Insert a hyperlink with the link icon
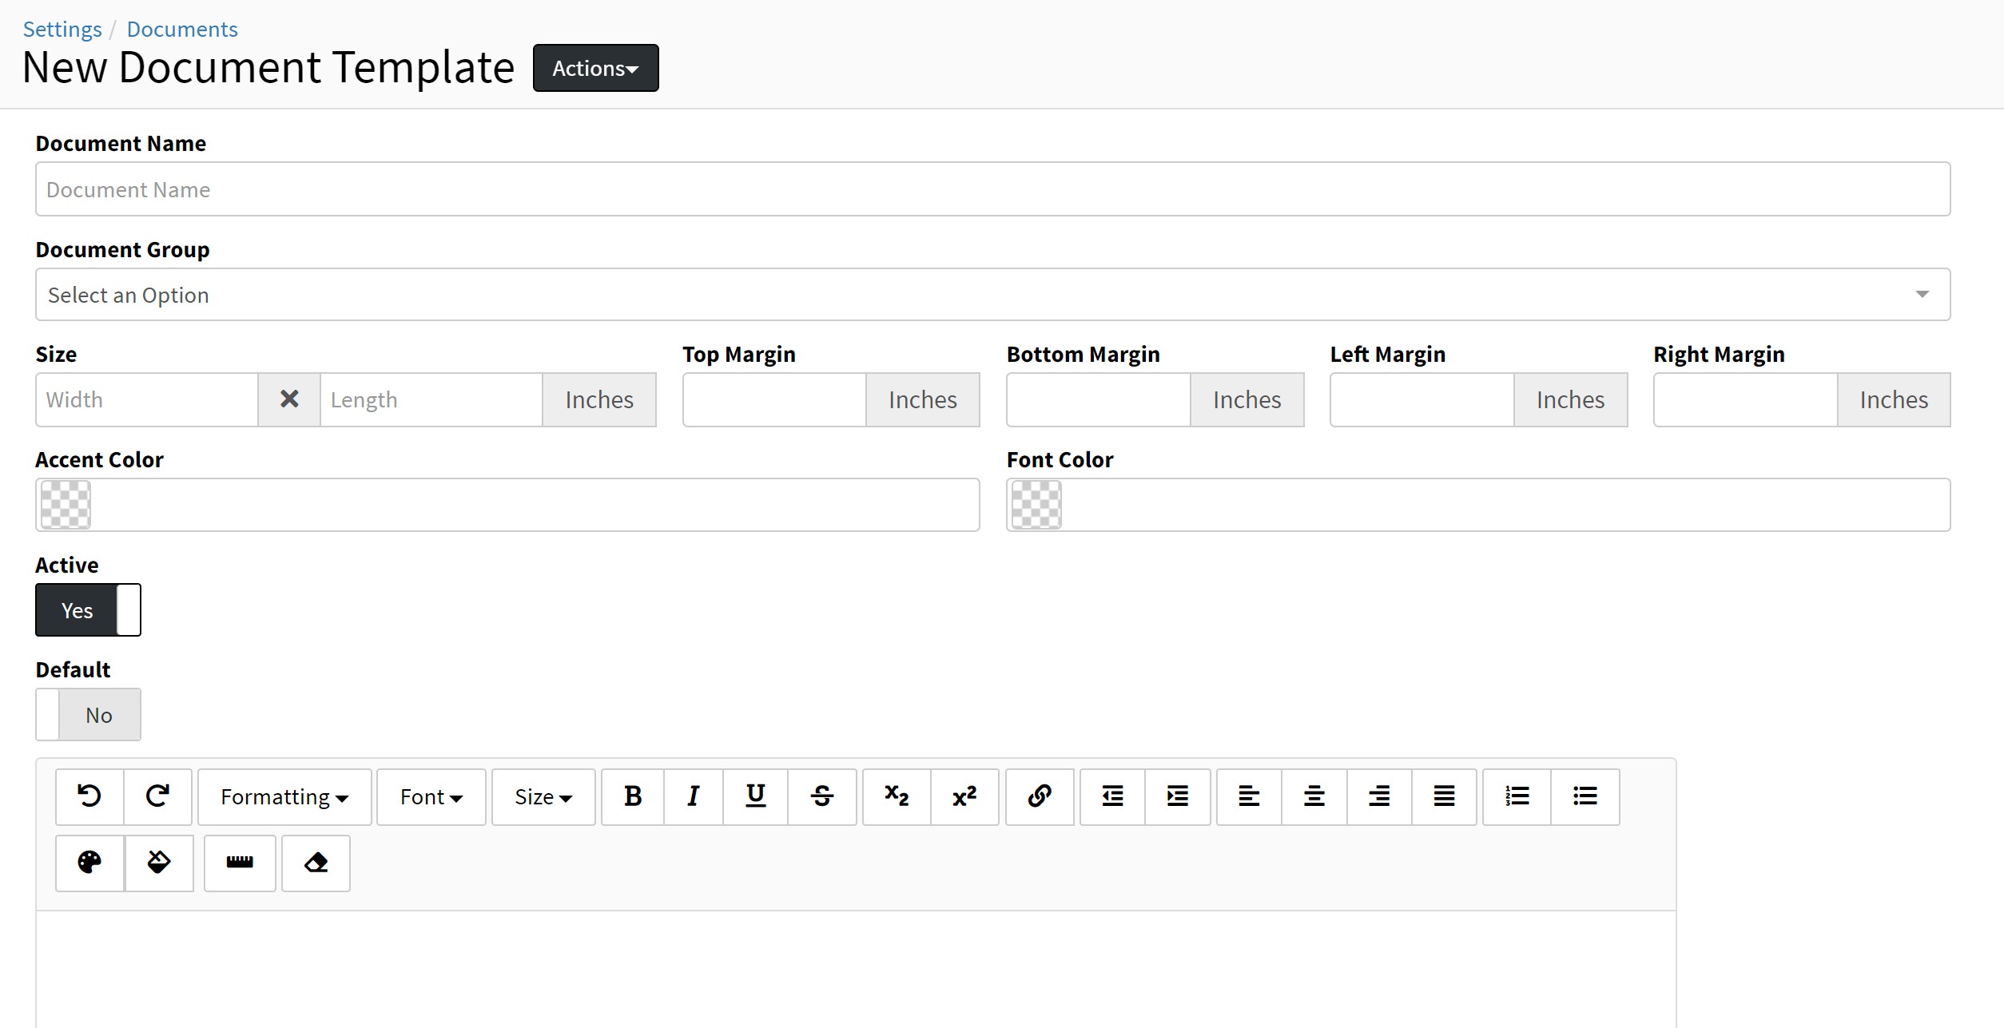 click(x=1039, y=796)
